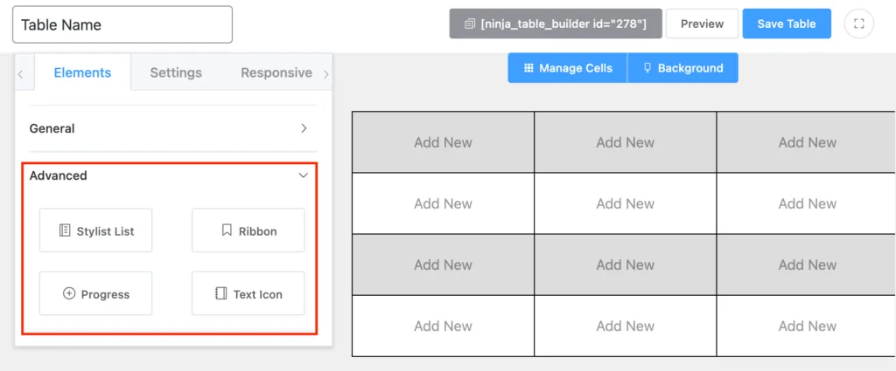Click the Preview button
The height and width of the screenshot is (371, 896).
point(702,24)
